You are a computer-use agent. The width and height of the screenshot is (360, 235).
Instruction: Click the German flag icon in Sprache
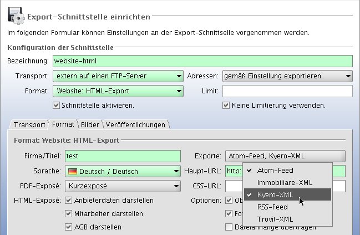[73, 171]
